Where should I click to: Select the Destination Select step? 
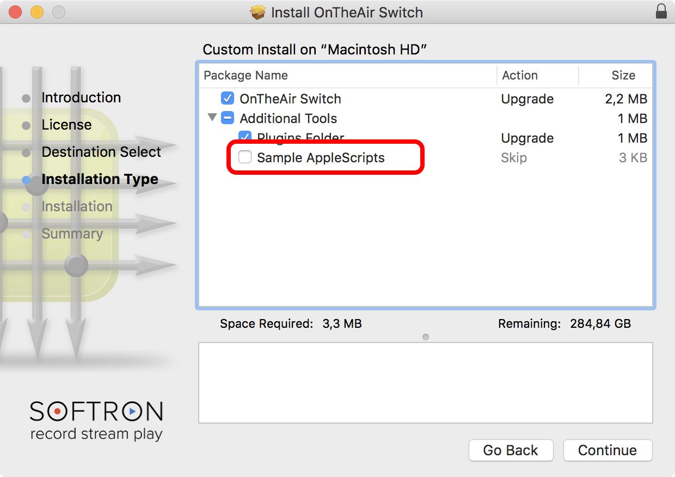101,152
